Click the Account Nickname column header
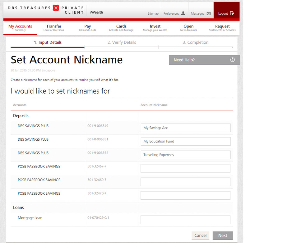283x243 pixels. [154, 105]
